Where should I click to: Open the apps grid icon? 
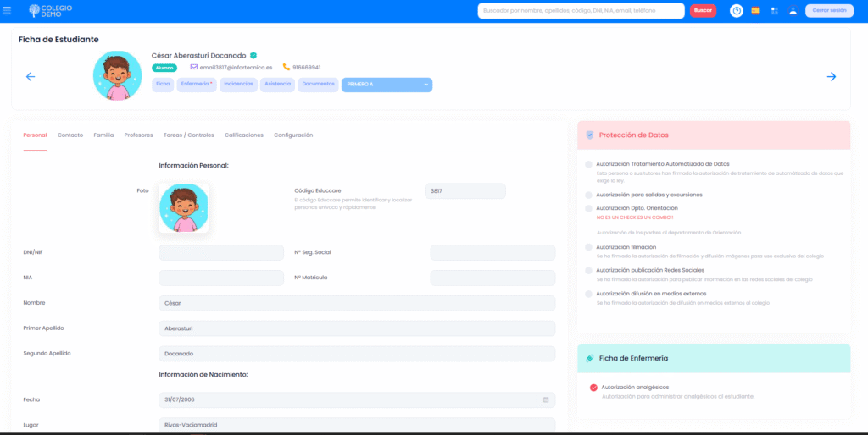pyautogui.click(x=774, y=11)
